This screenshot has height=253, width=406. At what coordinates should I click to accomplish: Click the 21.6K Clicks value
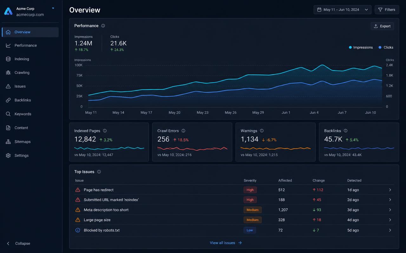(x=119, y=43)
